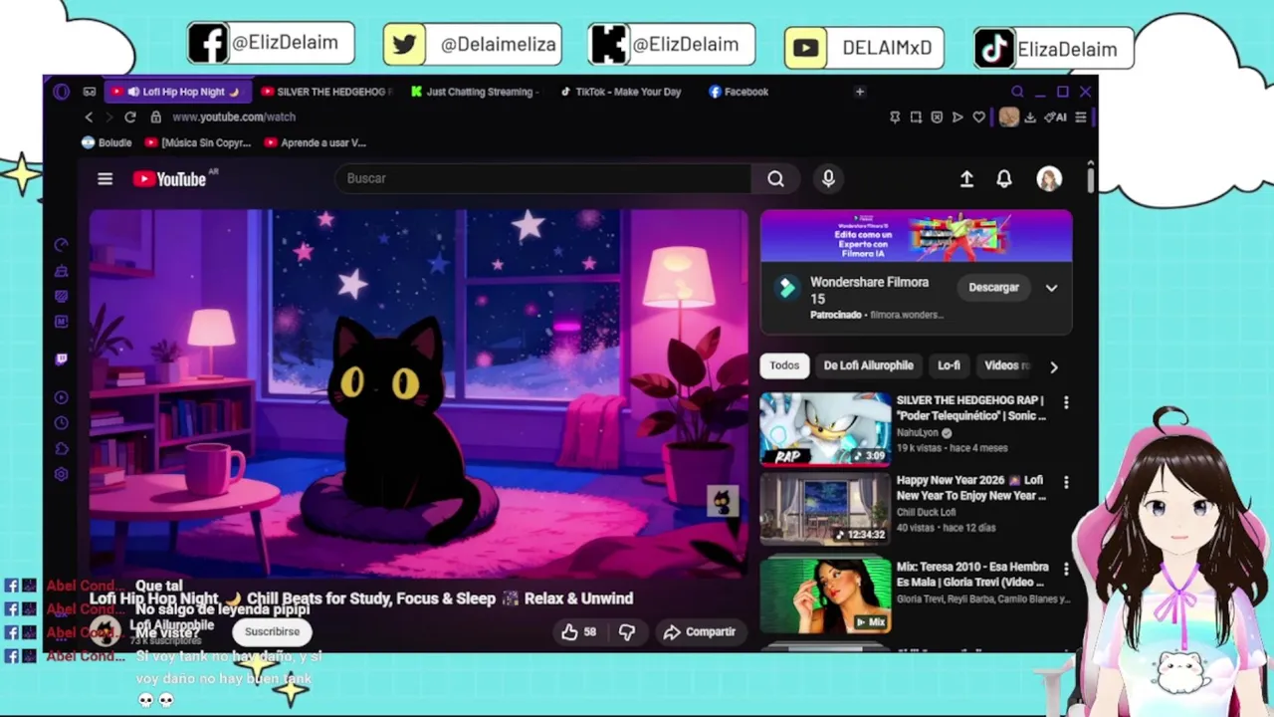This screenshot has height=717, width=1274.
Task: Reload the YouTube page
Action: [x=129, y=117]
